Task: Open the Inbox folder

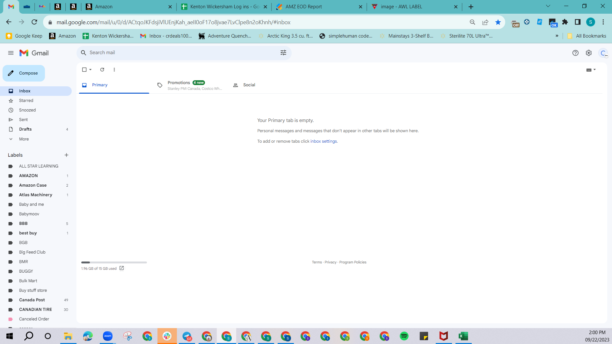Action: tap(36, 91)
